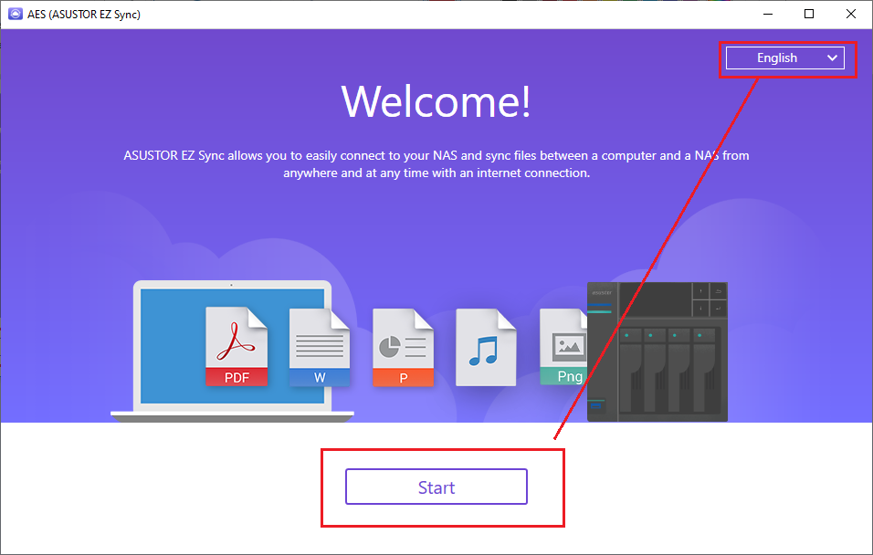Click the Start button

pos(436,487)
